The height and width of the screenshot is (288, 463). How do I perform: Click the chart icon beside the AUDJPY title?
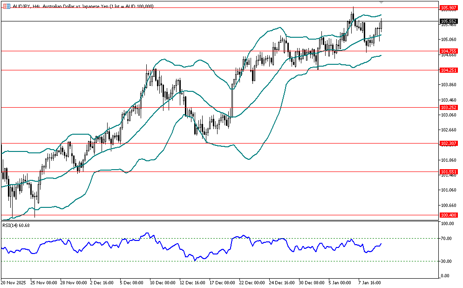pyautogui.click(x=6, y=6)
